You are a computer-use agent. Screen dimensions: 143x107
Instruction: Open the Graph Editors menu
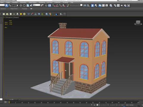[x=32, y=2]
